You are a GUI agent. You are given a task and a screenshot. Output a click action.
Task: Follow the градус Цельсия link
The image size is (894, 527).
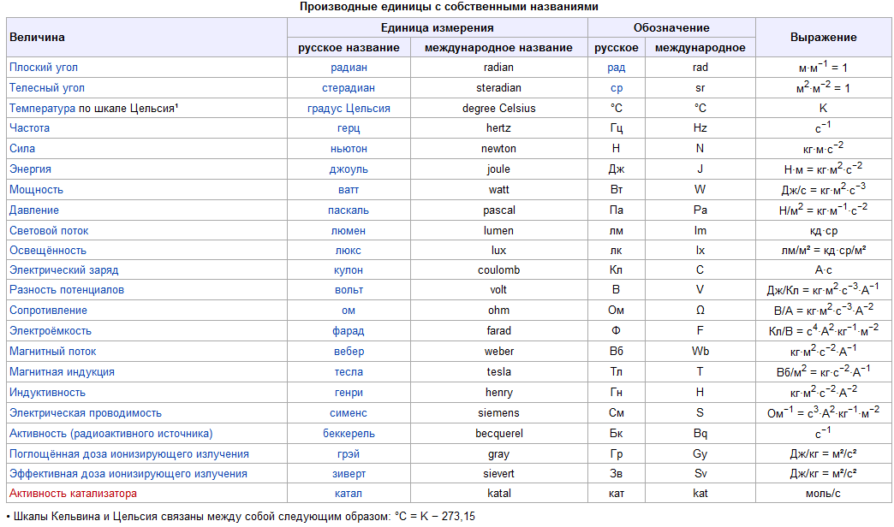(349, 108)
